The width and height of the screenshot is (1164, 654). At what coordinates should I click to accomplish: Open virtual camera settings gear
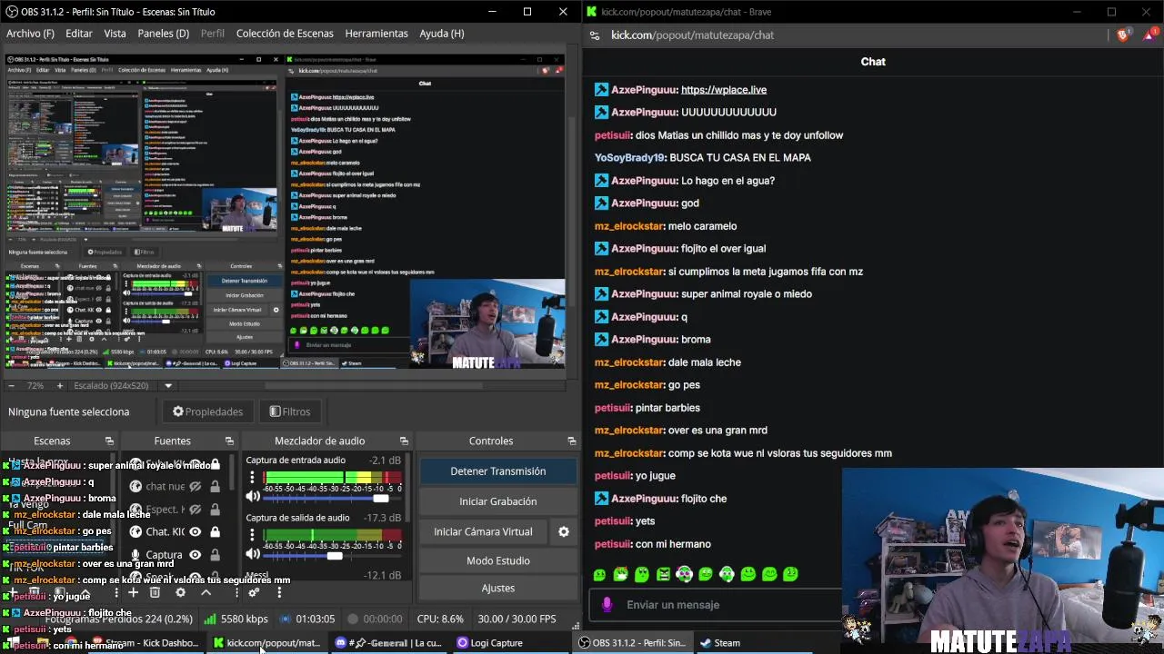click(563, 531)
